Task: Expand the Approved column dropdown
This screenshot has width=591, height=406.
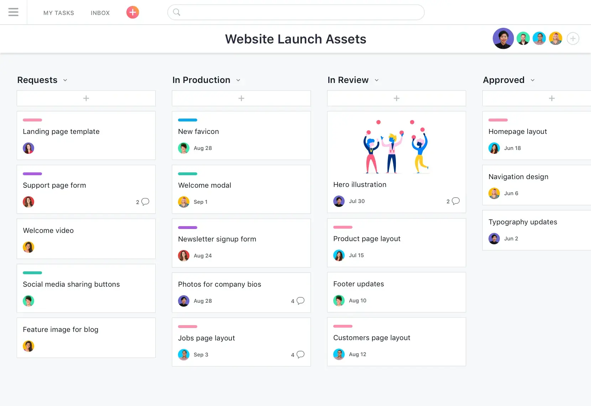Action: (x=533, y=80)
